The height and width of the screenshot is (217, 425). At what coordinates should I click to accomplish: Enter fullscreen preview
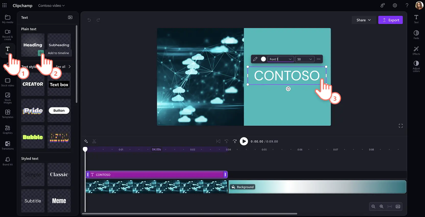tap(401, 126)
